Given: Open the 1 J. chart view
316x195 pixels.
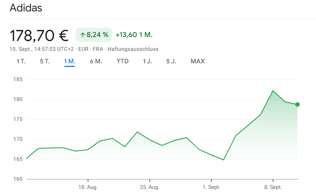Looking at the screenshot, I should (x=147, y=61).
